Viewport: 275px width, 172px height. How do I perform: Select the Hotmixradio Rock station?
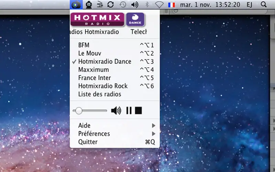pos(115,86)
